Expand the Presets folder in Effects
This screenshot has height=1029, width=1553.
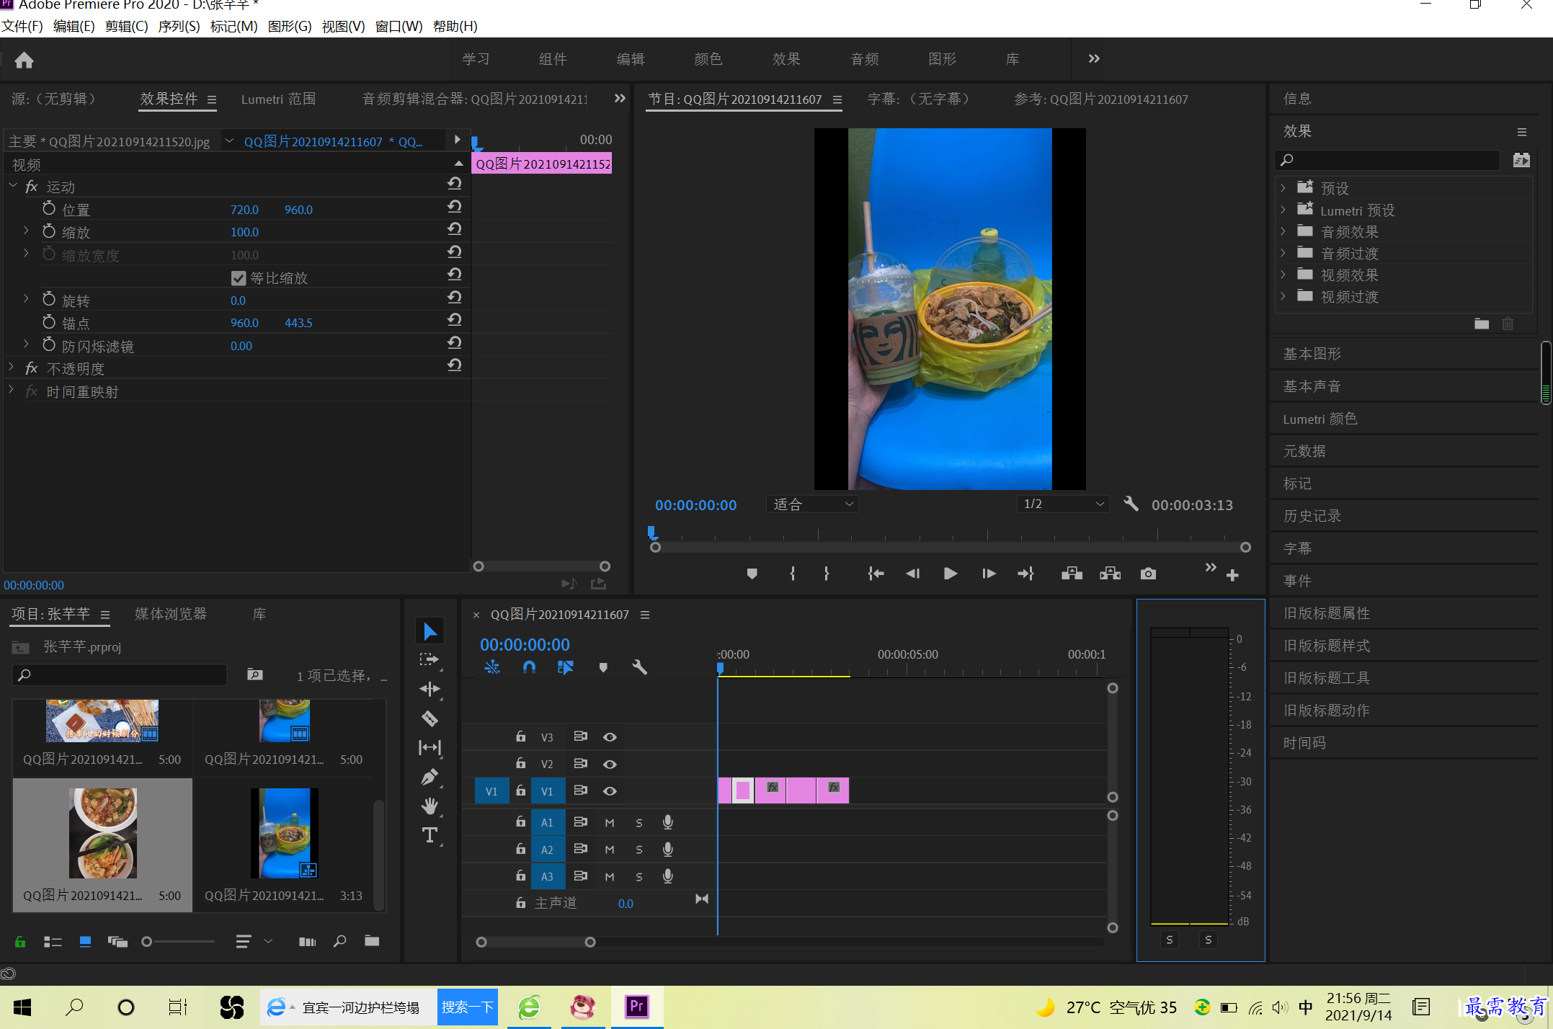pos(1283,188)
